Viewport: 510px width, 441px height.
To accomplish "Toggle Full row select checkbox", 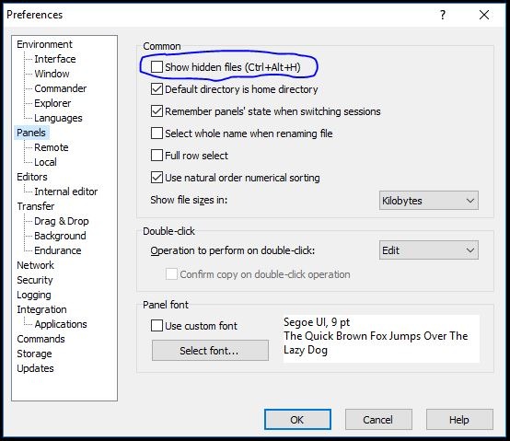I will (x=156, y=156).
